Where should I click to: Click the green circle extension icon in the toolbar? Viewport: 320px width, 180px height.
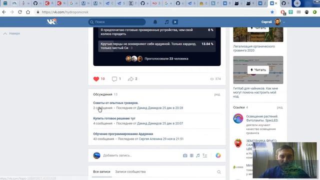click(x=314, y=12)
